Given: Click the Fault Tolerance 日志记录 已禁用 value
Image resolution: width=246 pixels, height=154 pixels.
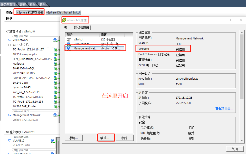Looking at the screenshot, I should [x=180, y=55].
